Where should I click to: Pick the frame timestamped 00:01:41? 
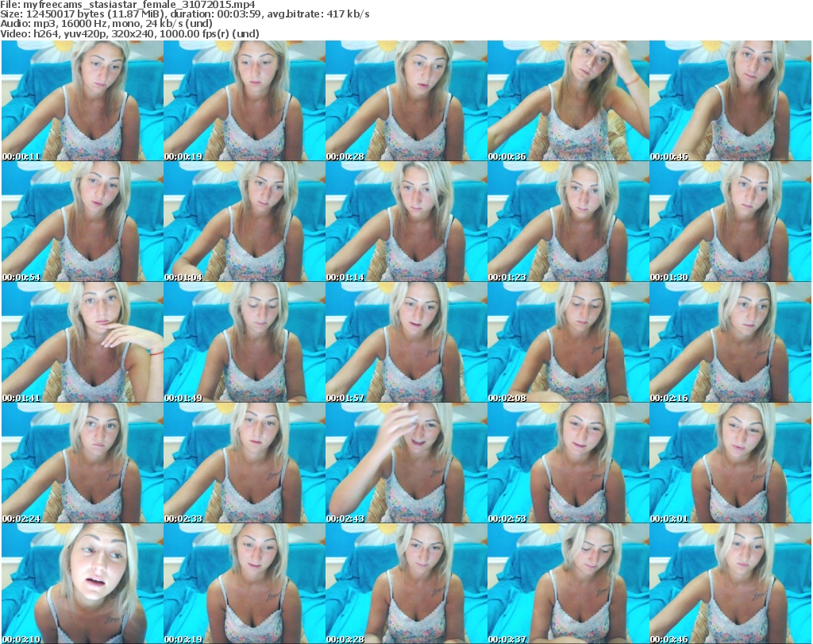pos(83,342)
